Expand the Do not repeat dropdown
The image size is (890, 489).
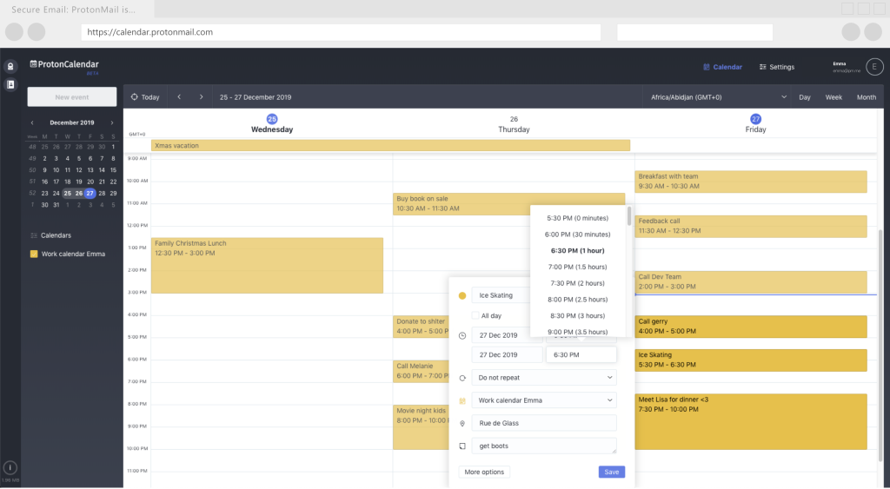tap(544, 378)
